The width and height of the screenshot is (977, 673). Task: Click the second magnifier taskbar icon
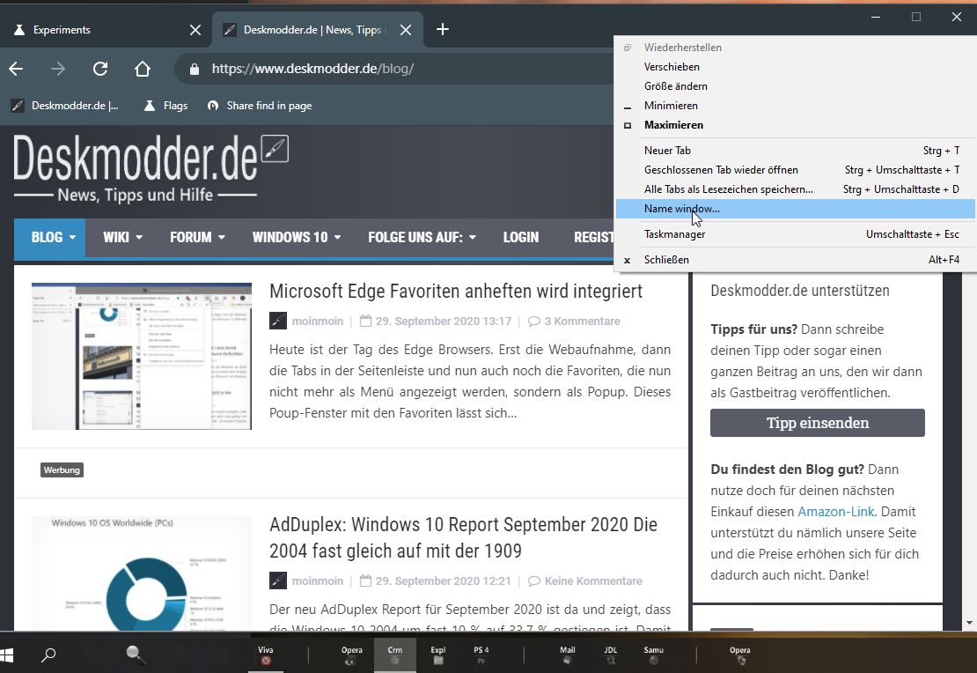[136, 655]
